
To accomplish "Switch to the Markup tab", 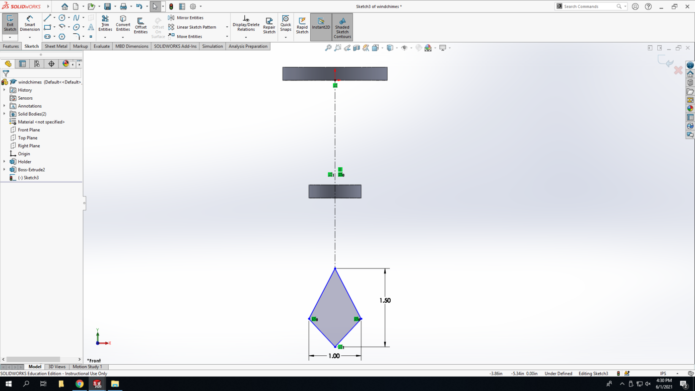I will [x=80, y=46].
